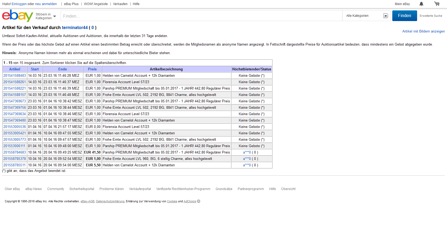
Task: Click the Einloggen link
Action: pyautogui.click(x=19, y=4)
